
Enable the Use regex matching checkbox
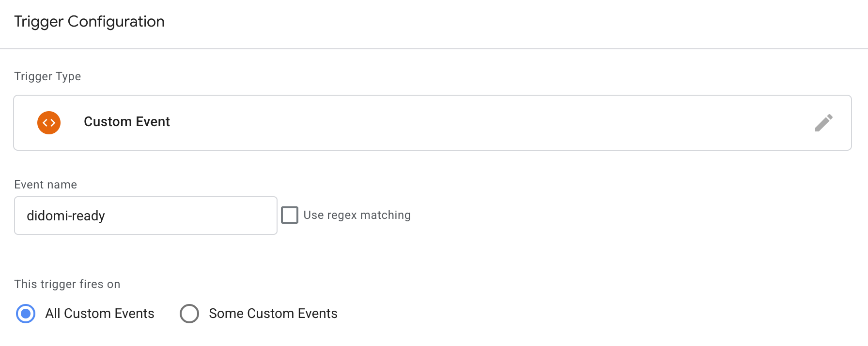(290, 215)
